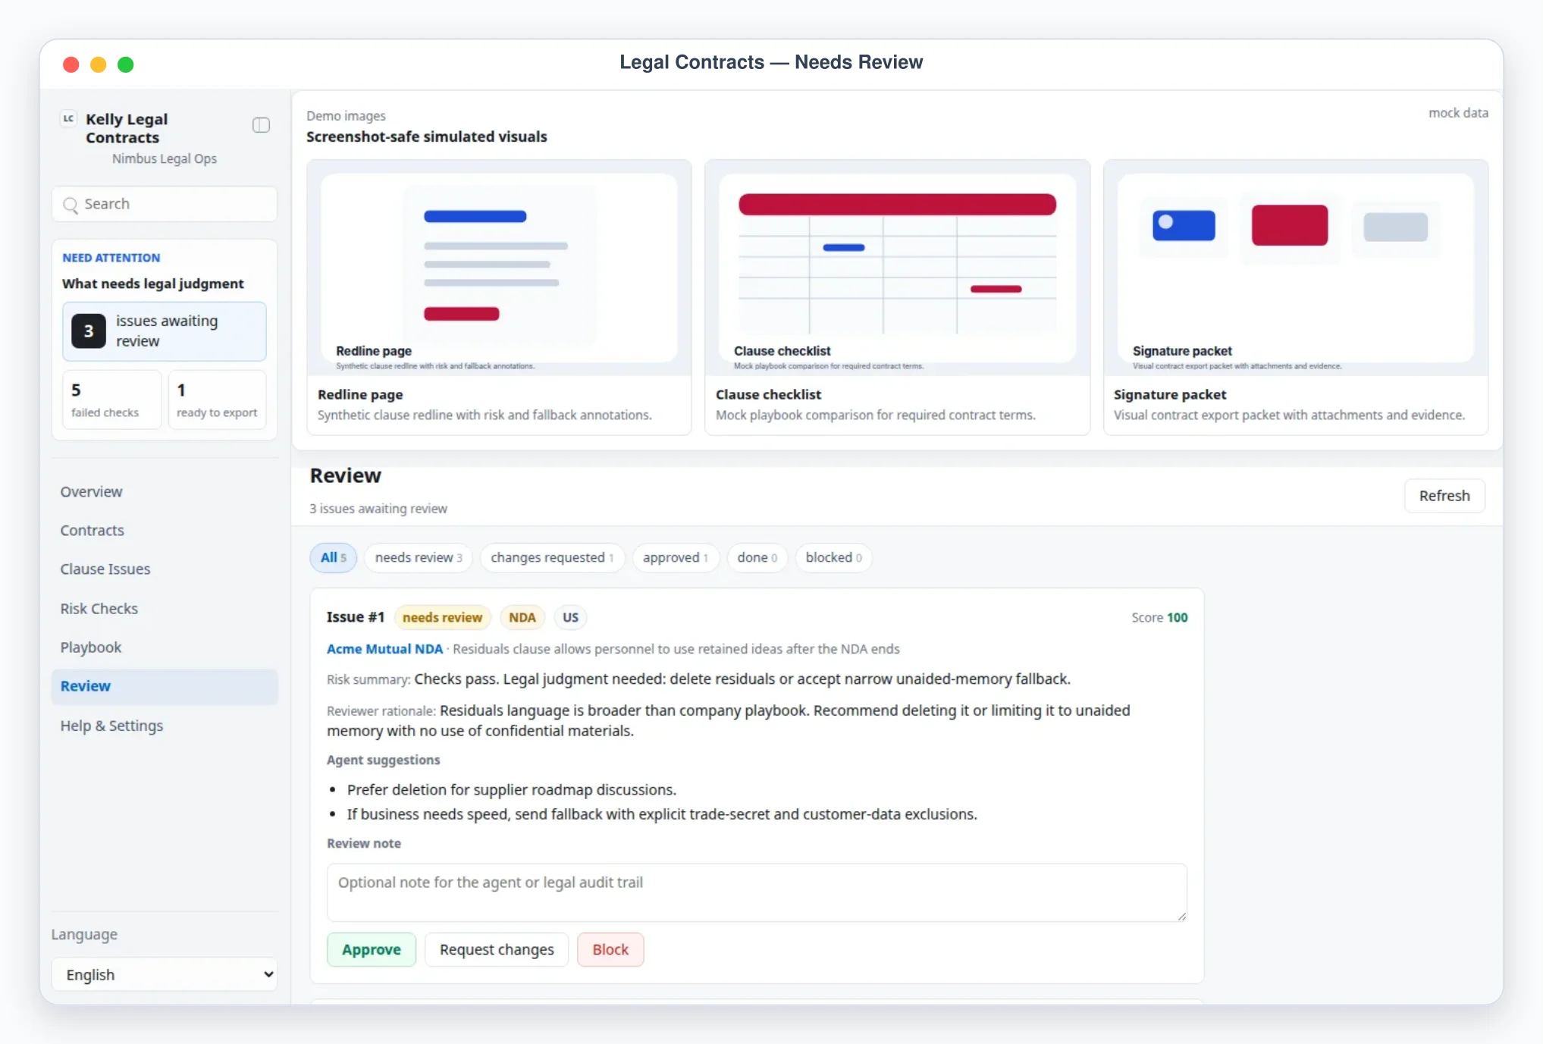This screenshot has height=1044, width=1543.
Task: Open the Redline page thumbnail
Action: tap(499, 268)
